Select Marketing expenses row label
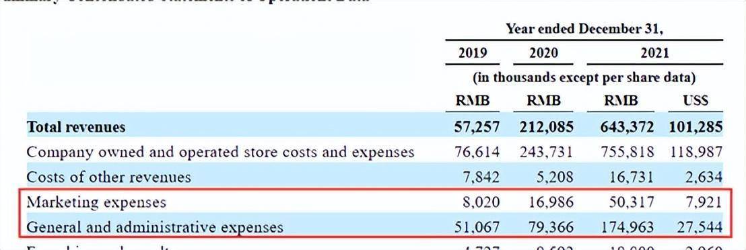Image resolution: width=746 pixels, height=250 pixels. click(x=96, y=202)
